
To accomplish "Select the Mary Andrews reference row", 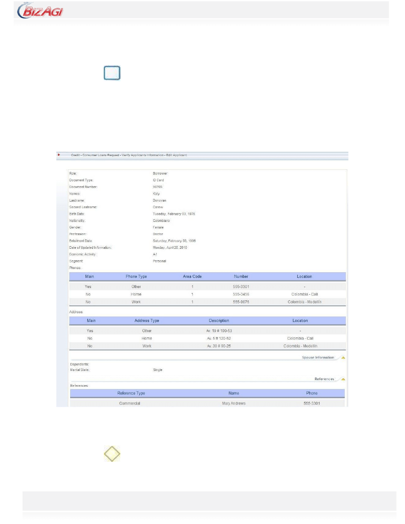I will coord(234,404).
